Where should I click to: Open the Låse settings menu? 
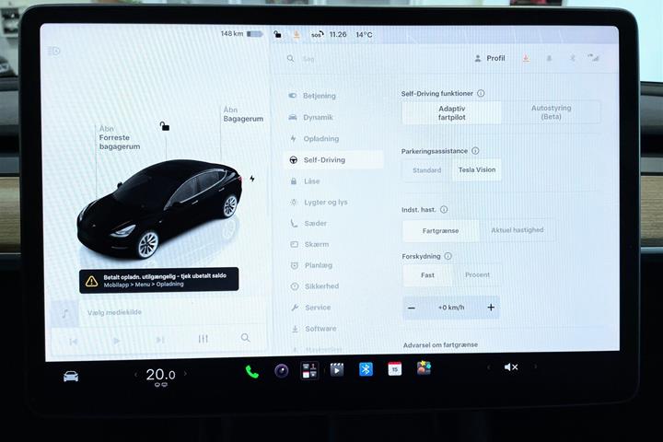[305, 181]
